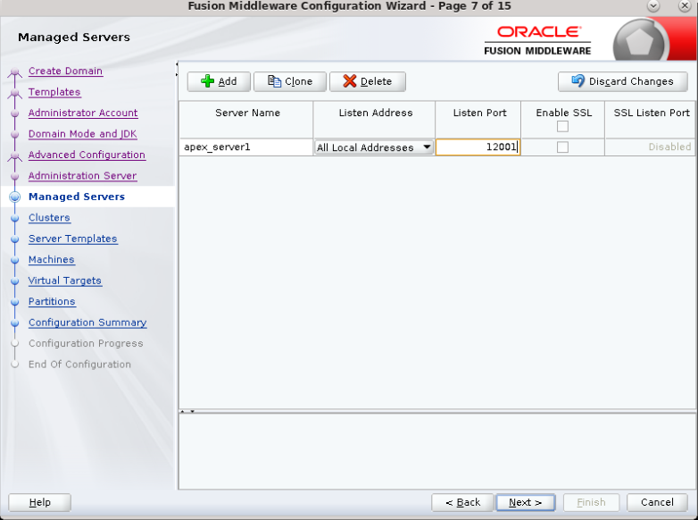The width and height of the screenshot is (698, 520).
Task: Click the Listen Port field showing 12001
Action: pyautogui.click(x=478, y=147)
